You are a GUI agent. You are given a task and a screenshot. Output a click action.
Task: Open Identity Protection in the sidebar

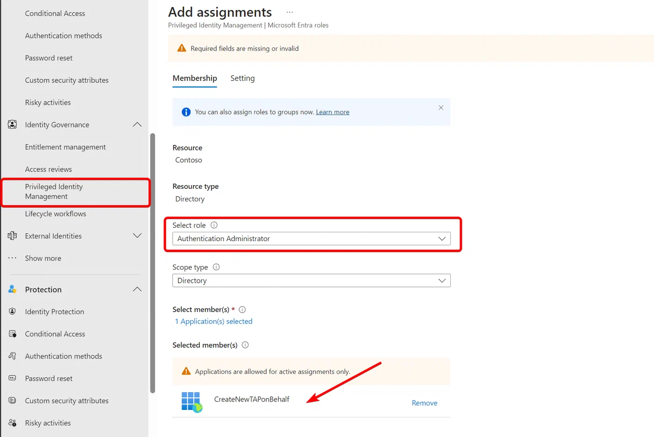pyautogui.click(x=55, y=312)
